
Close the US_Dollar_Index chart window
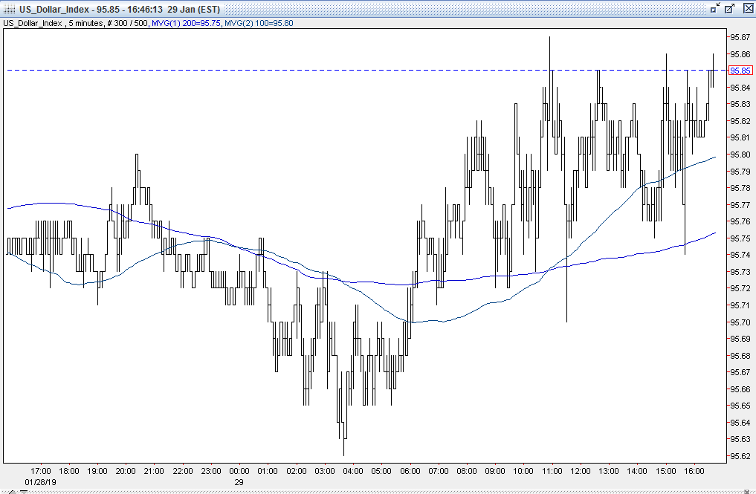[x=748, y=8]
